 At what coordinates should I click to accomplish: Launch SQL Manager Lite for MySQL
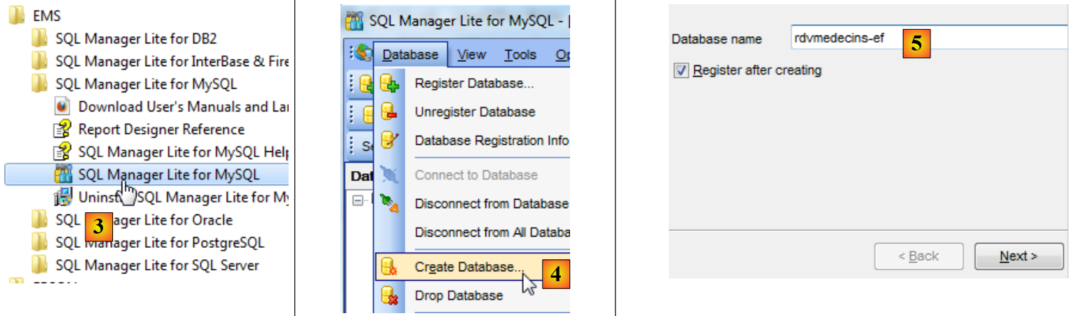[x=168, y=175]
